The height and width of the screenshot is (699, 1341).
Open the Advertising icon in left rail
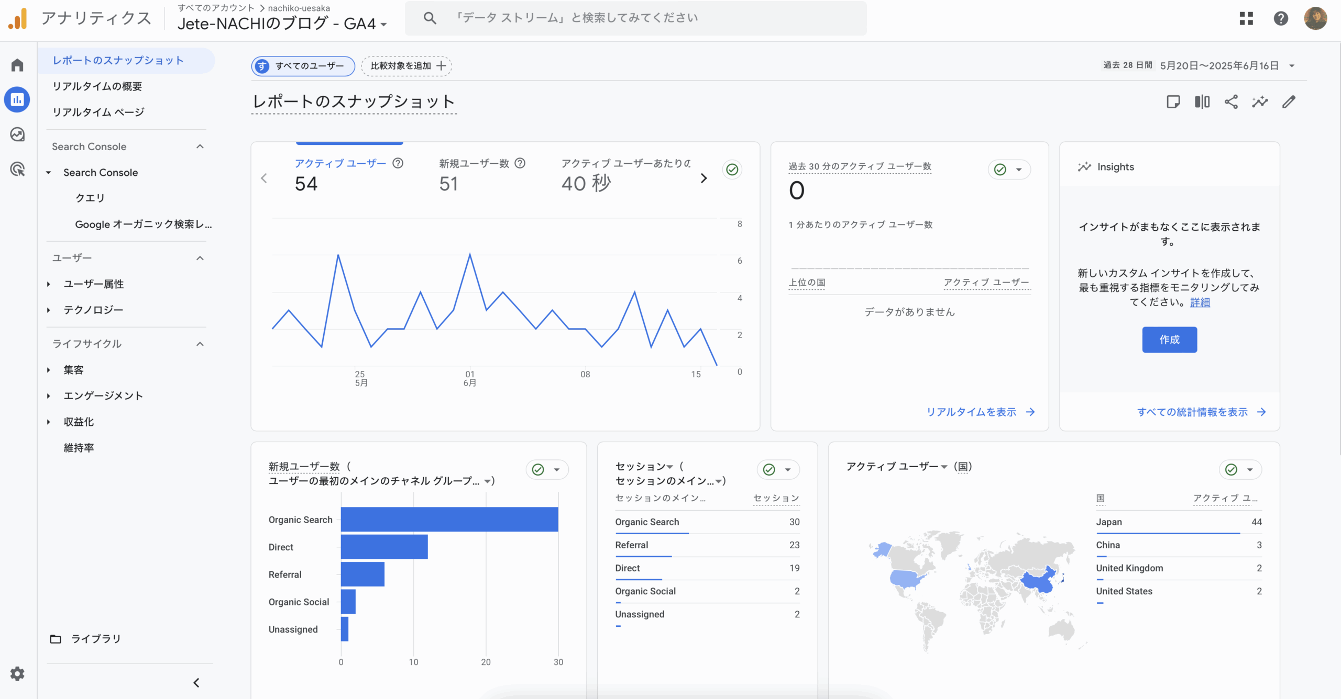point(17,169)
